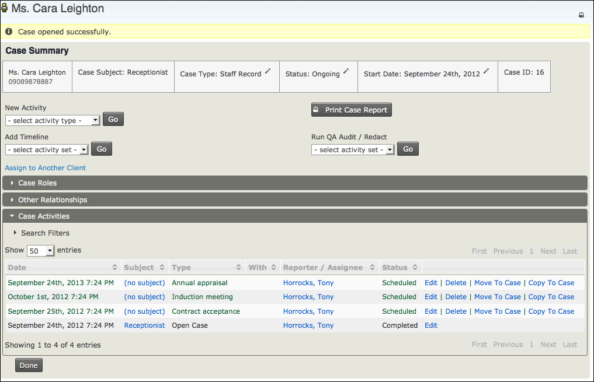Edit the Status using its pencil icon
Viewport: 594px width, 382px height.
click(346, 71)
